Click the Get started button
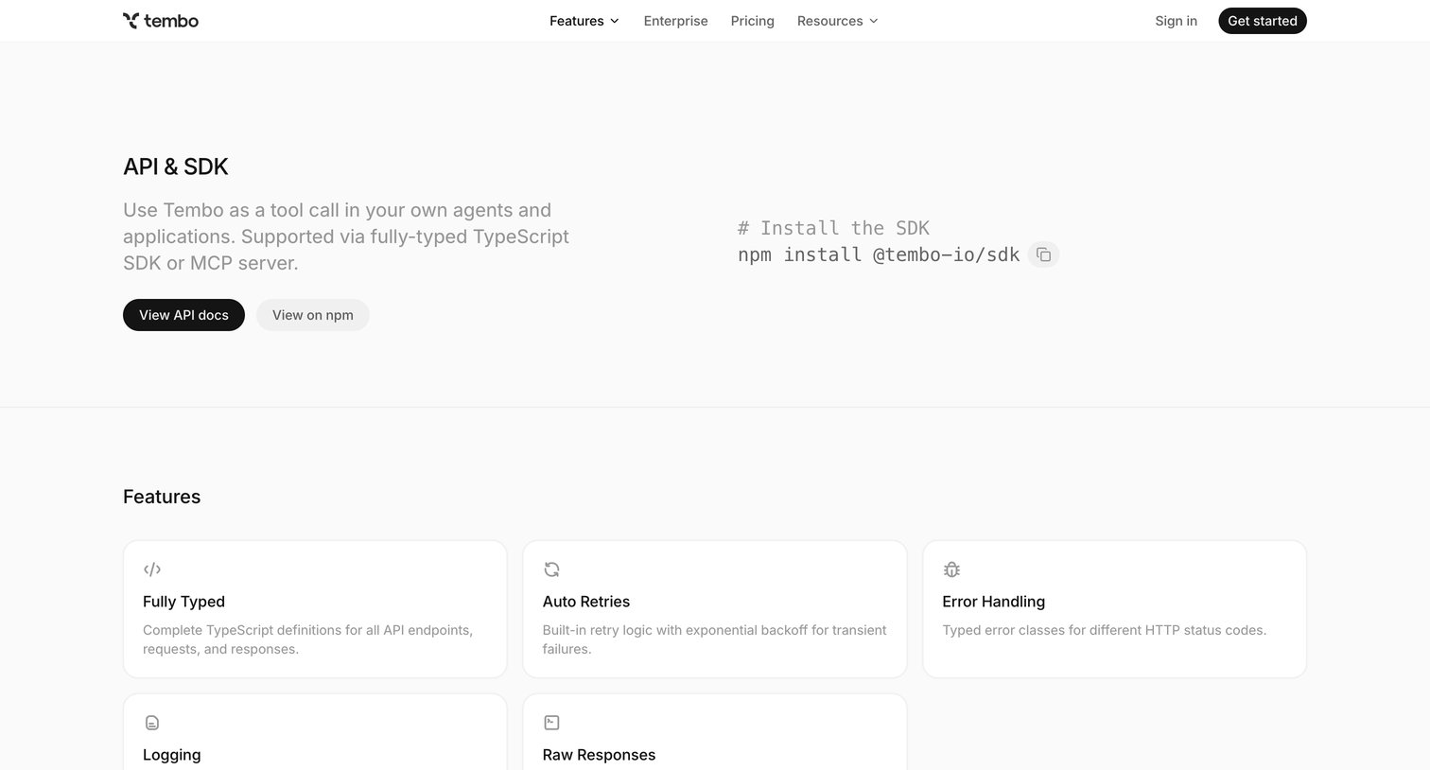The height and width of the screenshot is (770, 1430). click(1262, 21)
